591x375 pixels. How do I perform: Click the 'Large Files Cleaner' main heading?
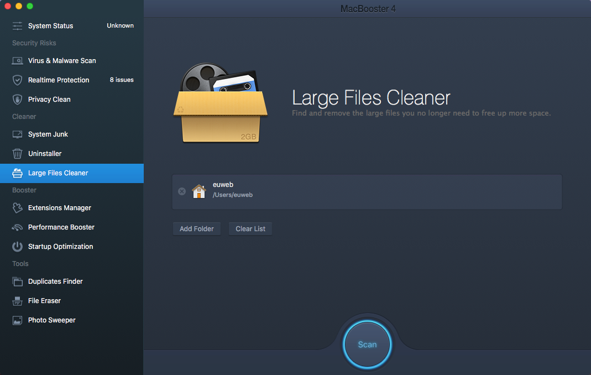coord(371,98)
